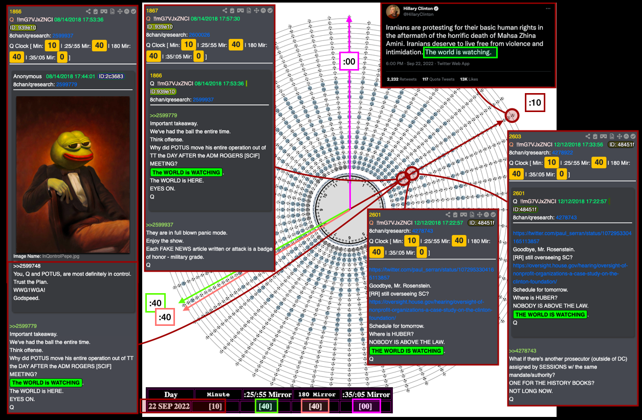Click the move arrows icon on the center 2601 panel
Screen dimensions: 642x420
tap(480, 215)
